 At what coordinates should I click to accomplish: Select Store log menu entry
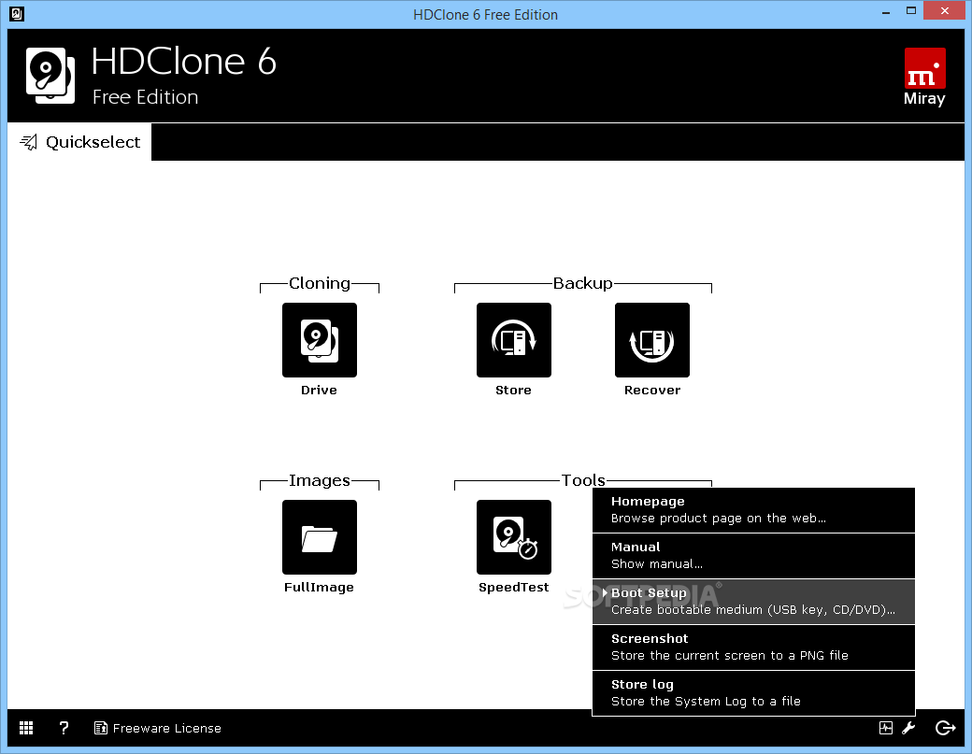[753, 693]
